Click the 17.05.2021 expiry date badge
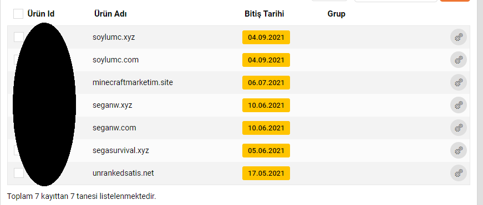Image resolution: width=483 pixels, height=205 pixels. point(266,174)
